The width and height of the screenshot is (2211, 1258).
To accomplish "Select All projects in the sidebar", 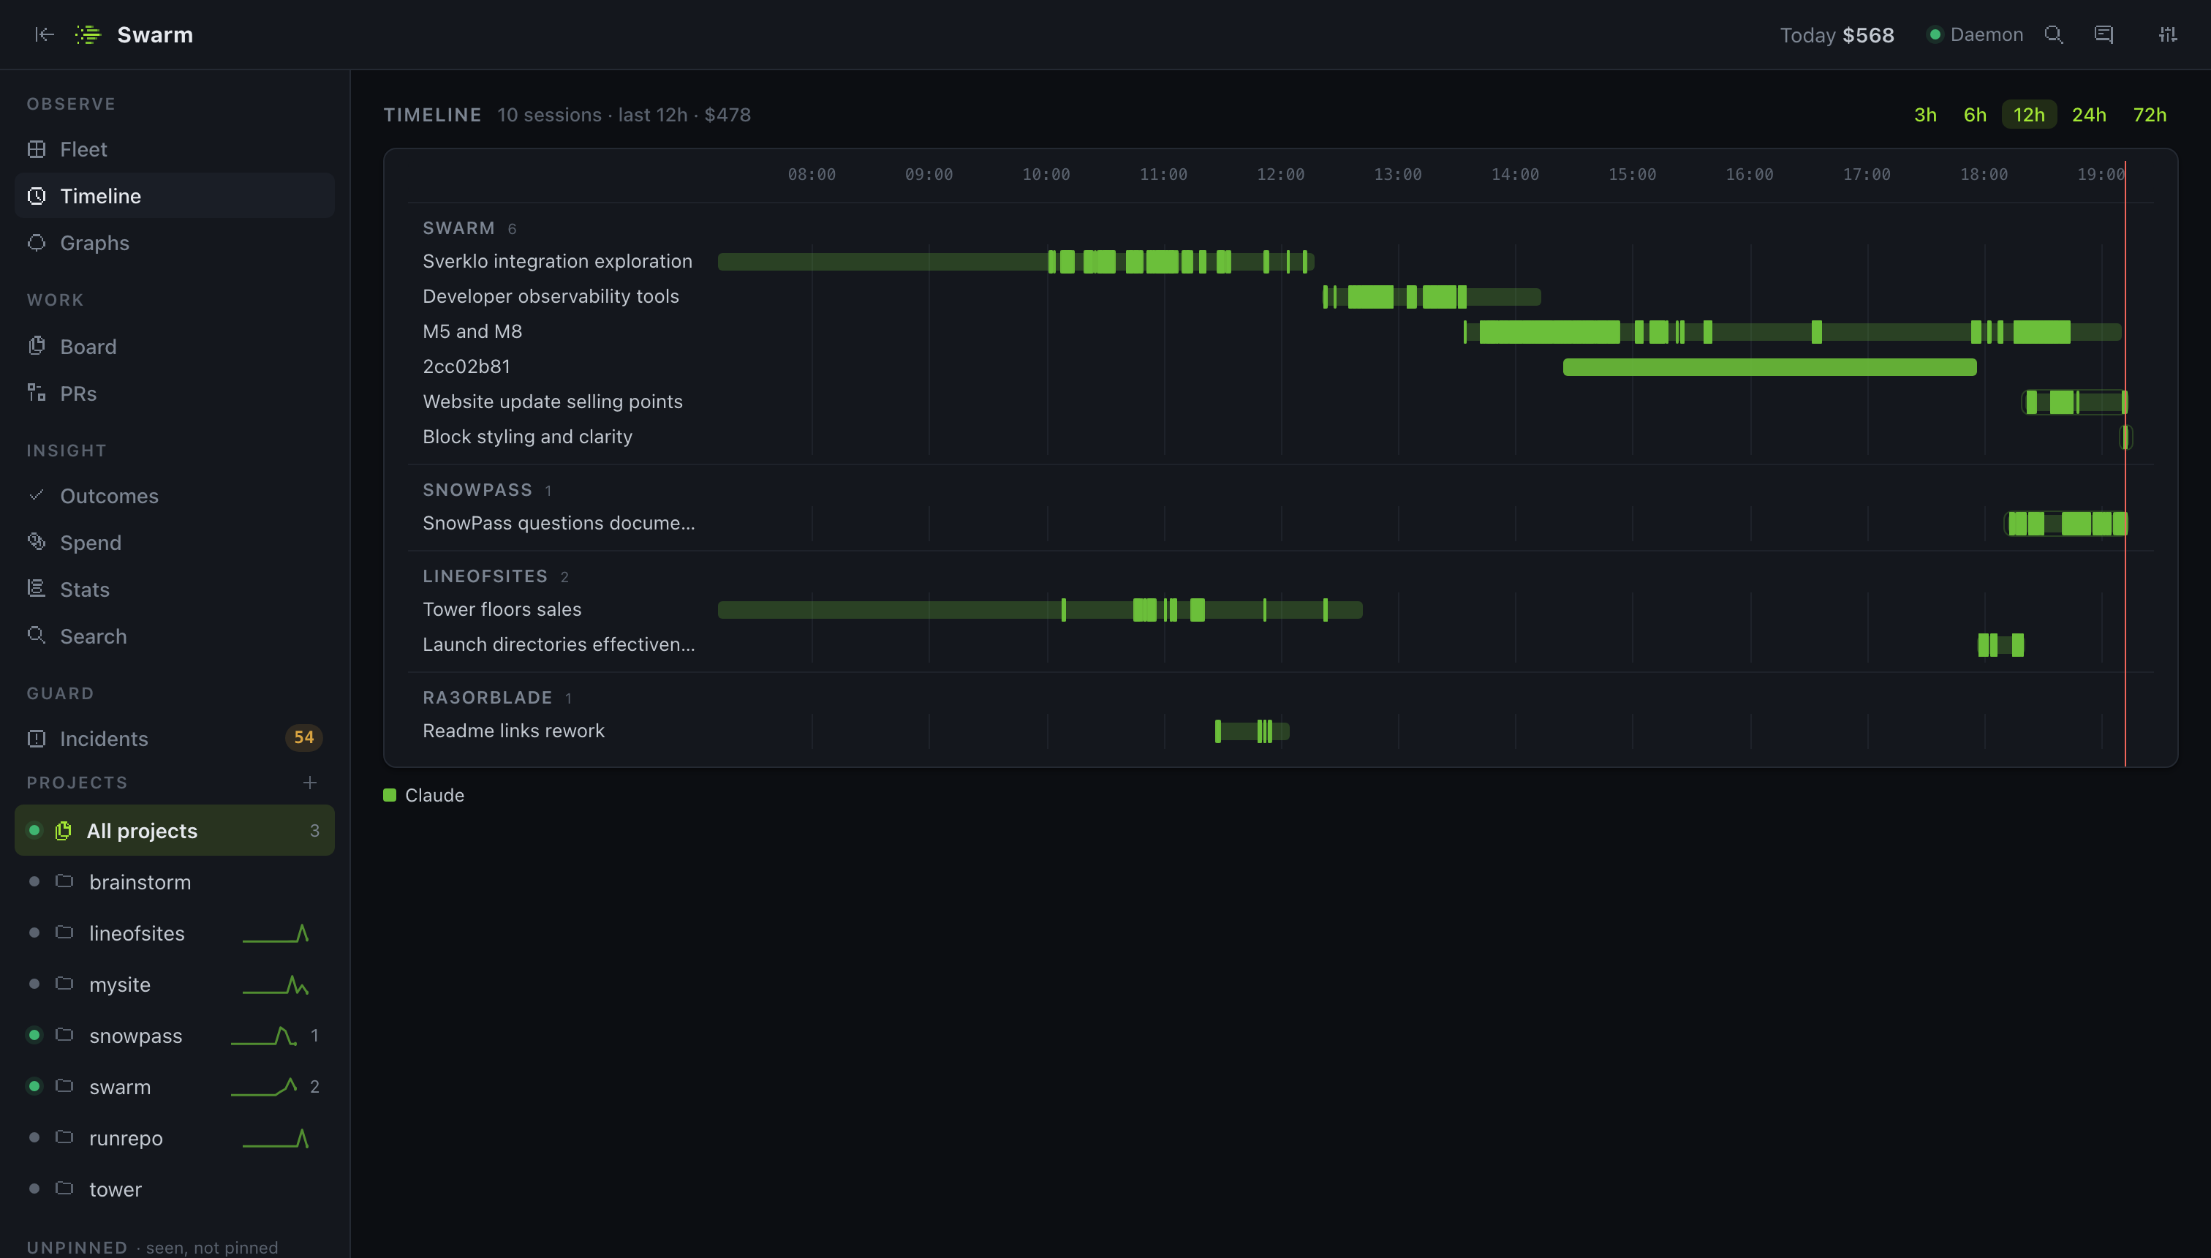I will (175, 830).
